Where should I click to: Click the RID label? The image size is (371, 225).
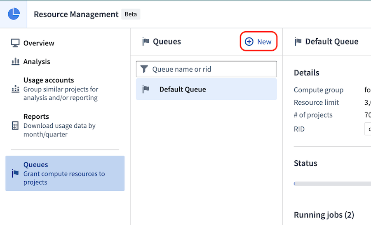click(x=299, y=129)
